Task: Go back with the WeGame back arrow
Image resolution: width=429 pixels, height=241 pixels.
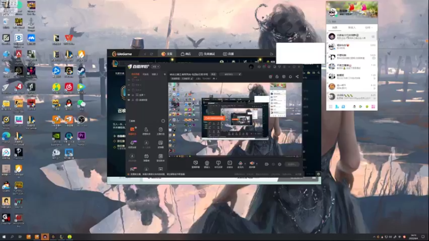Action: [145, 54]
